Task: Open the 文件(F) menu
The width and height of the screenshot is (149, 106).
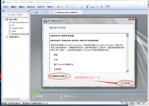Action: coord(6,7)
